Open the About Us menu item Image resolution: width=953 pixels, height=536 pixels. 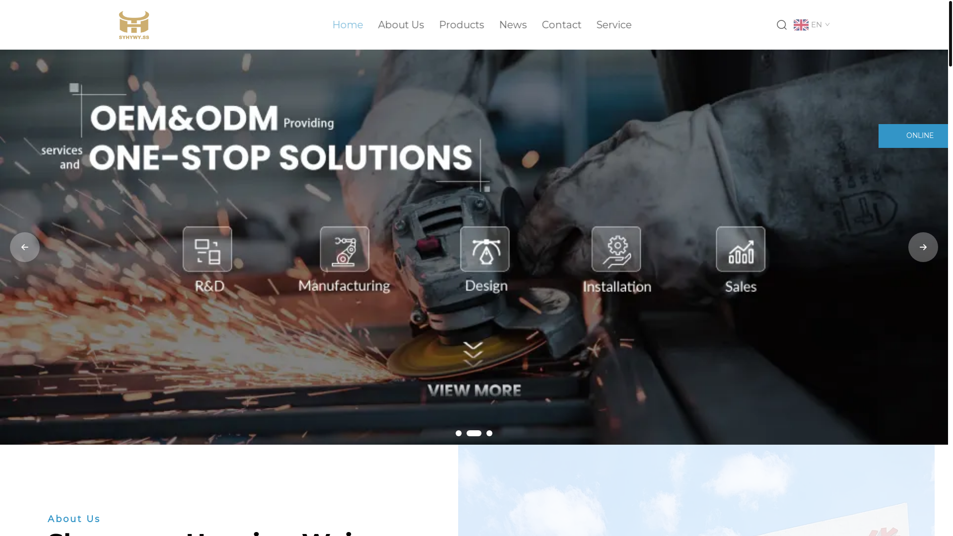coord(401,25)
